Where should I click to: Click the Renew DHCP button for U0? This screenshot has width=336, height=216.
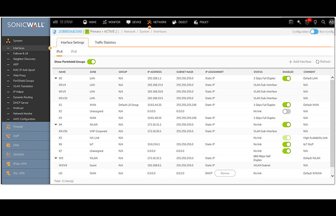225,173
